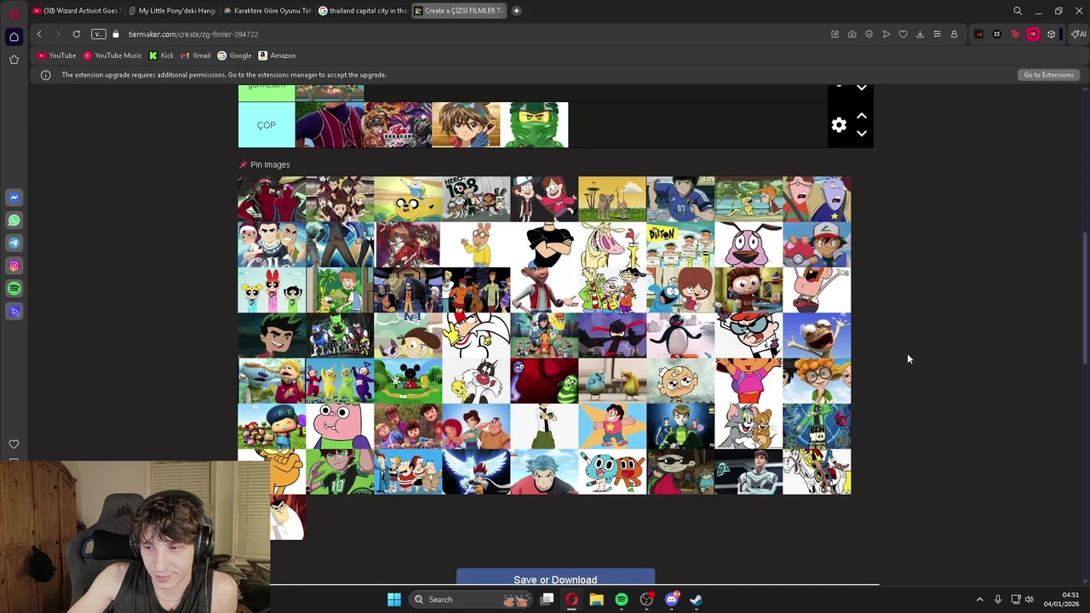Screen dimensions: 1090x613
Task: Select the Courage the Cowardly Dog image
Action: click(x=749, y=244)
